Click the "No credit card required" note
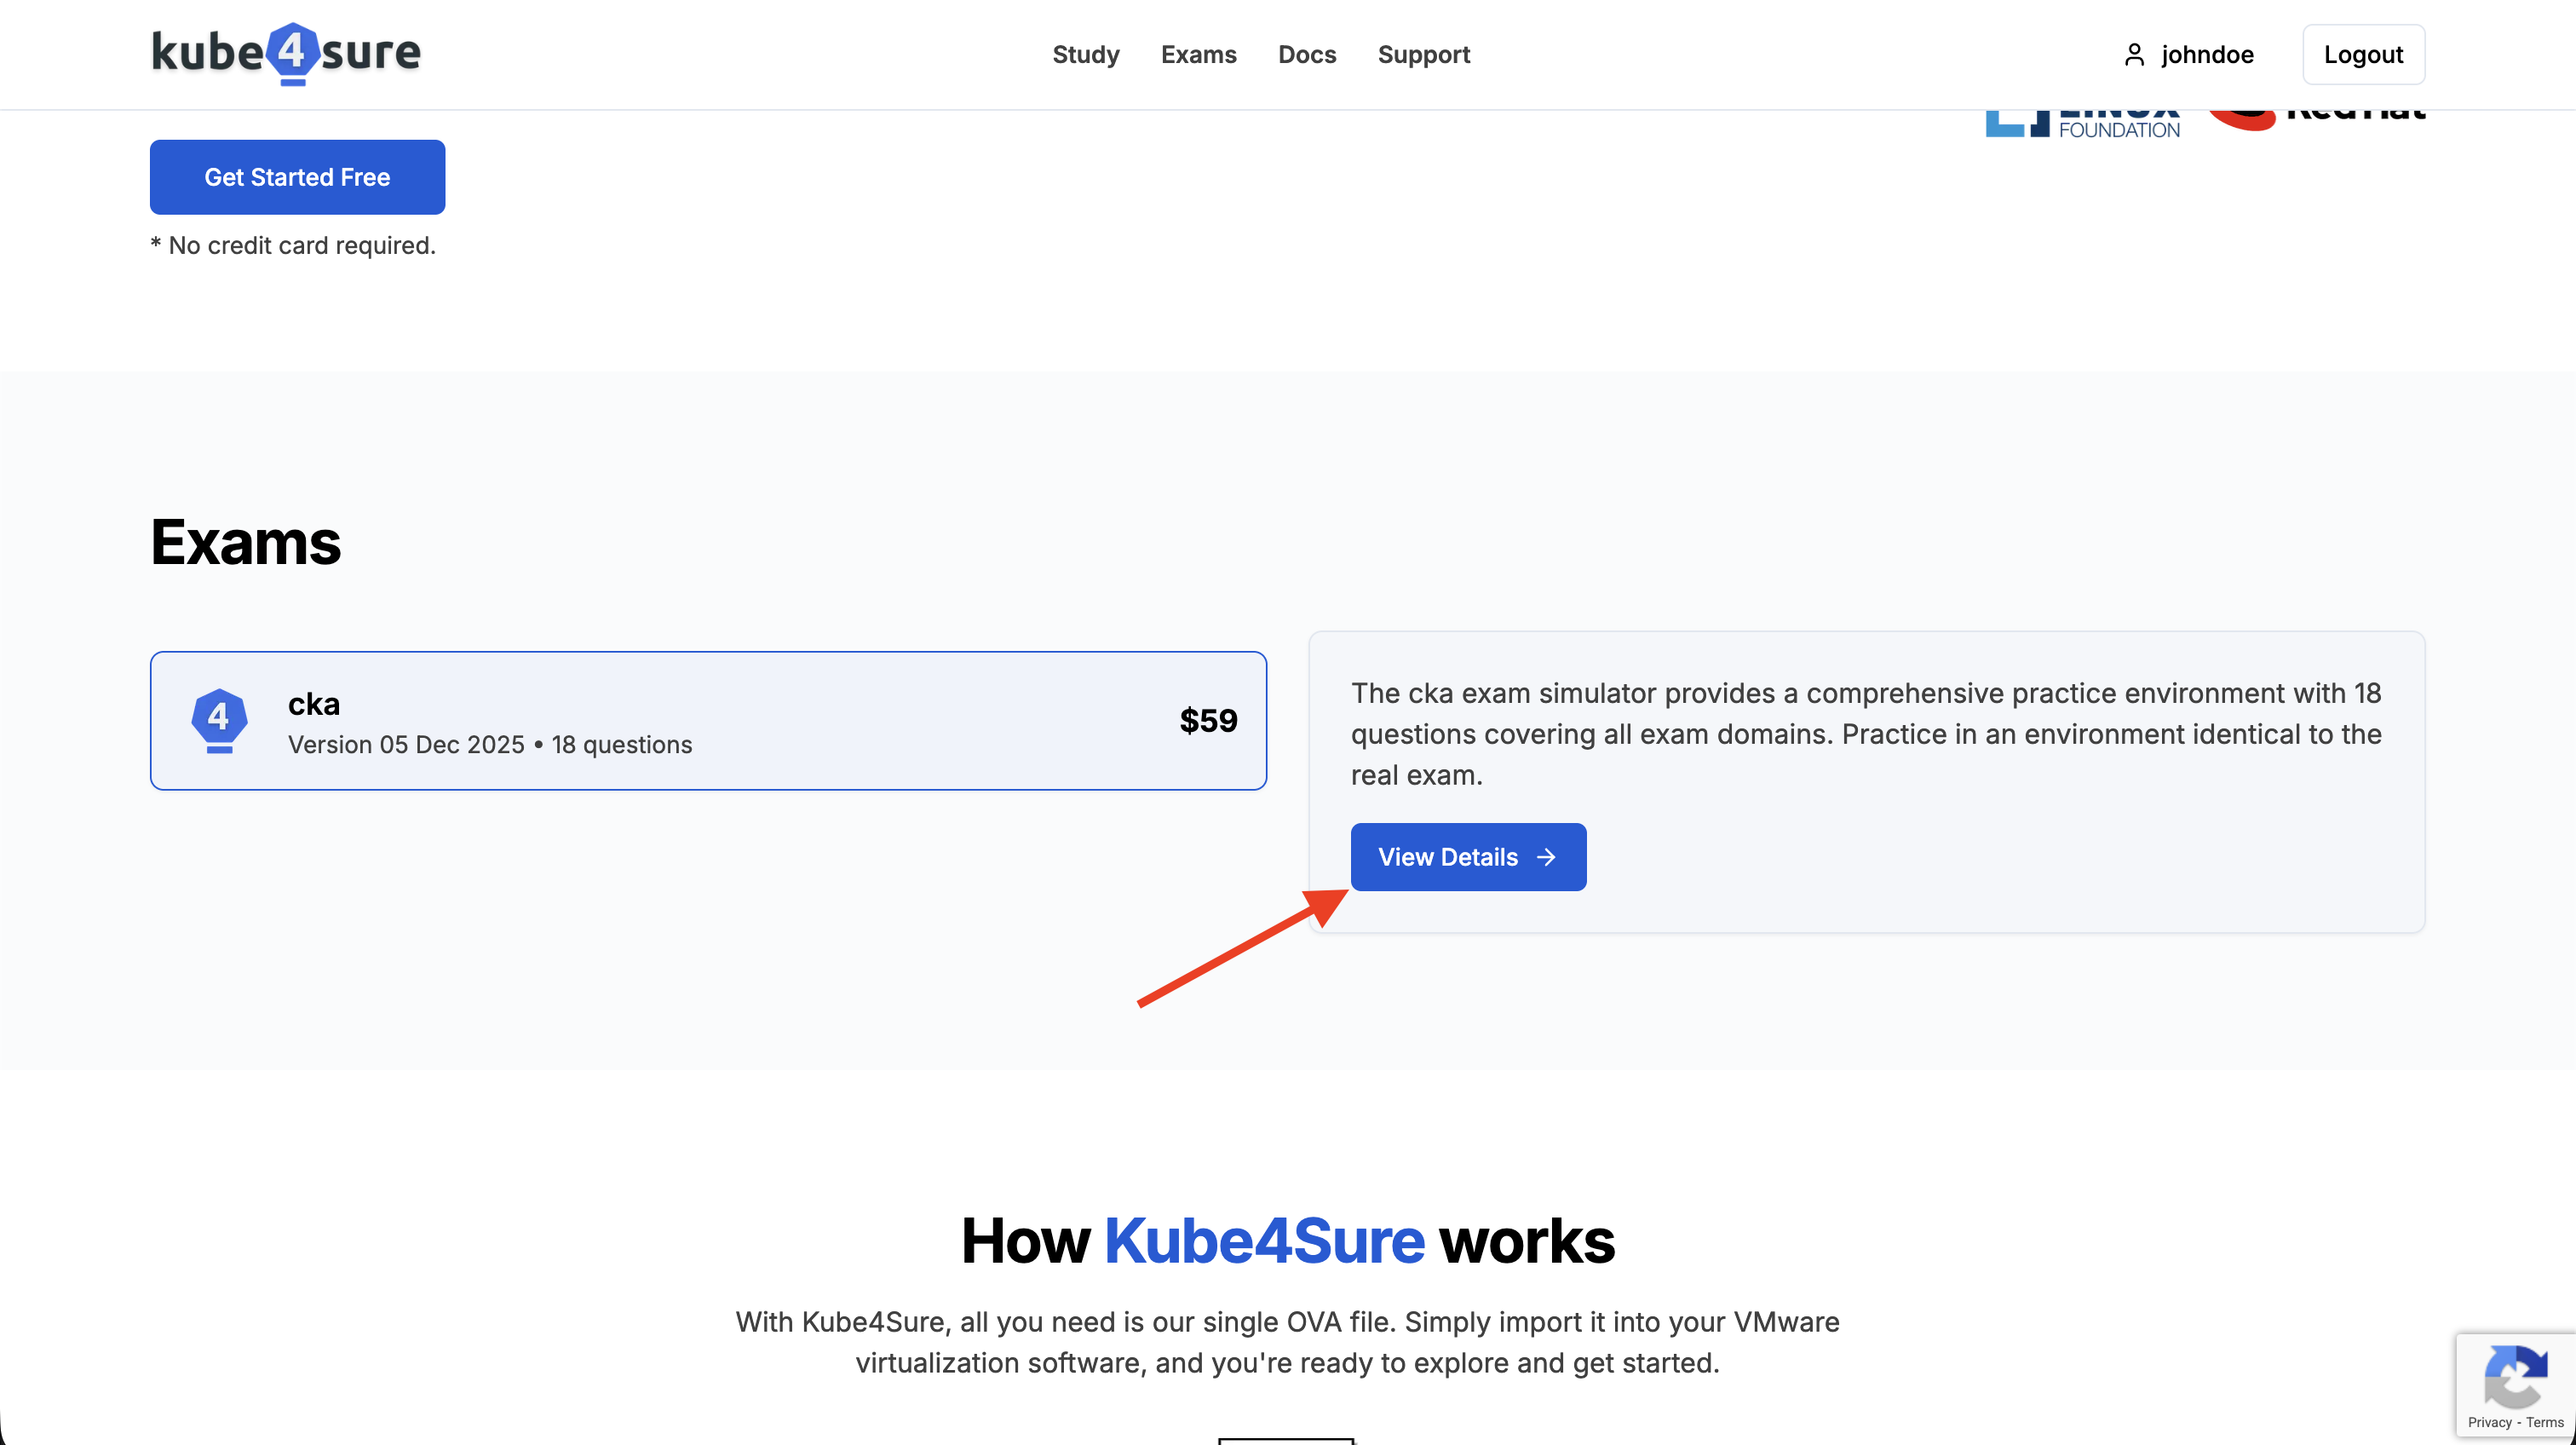This screenshot has width=2576, height=1445. pos(293,246)
